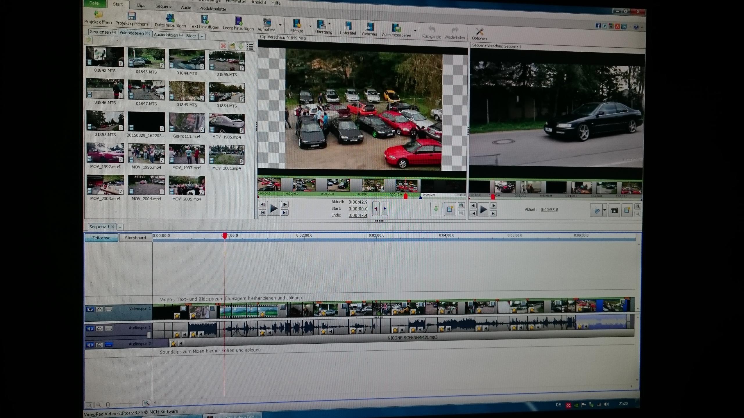
Task: Toggle the lock on Audiospur 2
Action: (x=99, y=345)
